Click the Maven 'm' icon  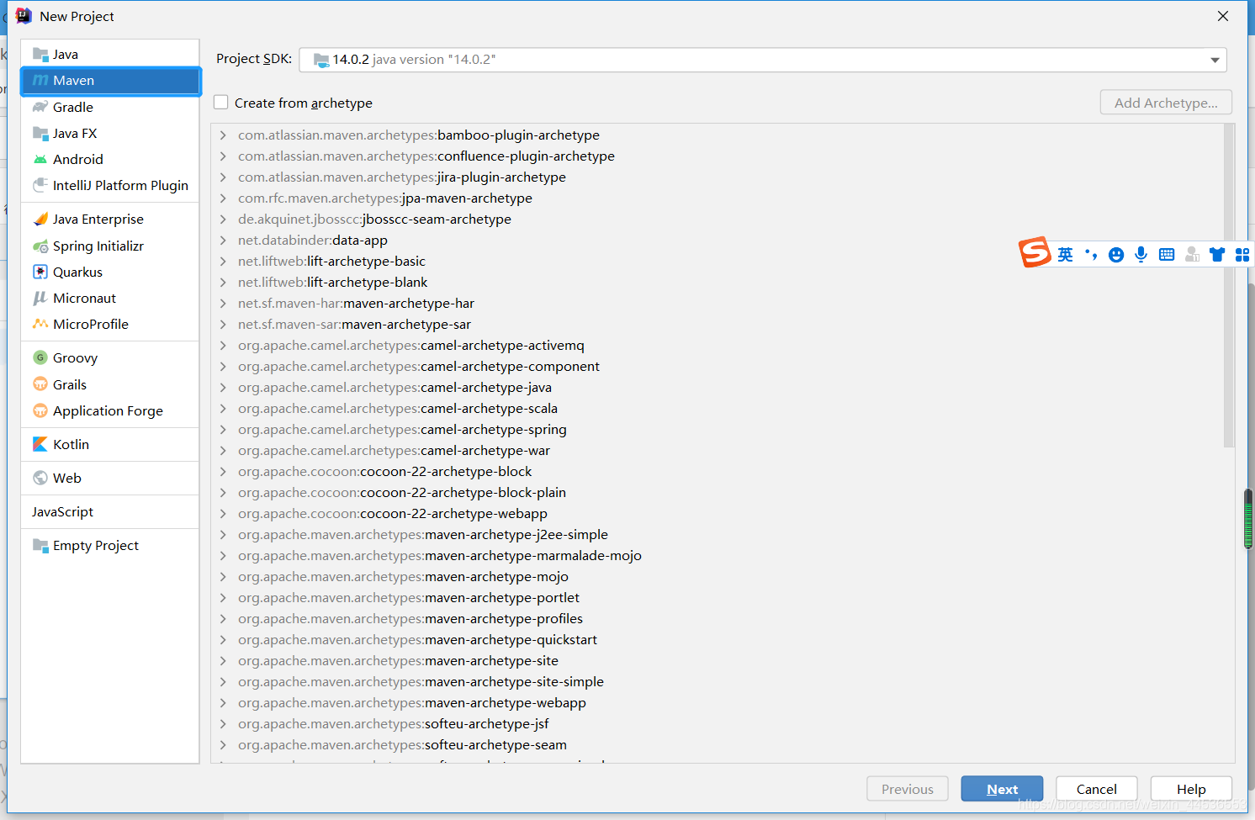[x=40, y=81]
